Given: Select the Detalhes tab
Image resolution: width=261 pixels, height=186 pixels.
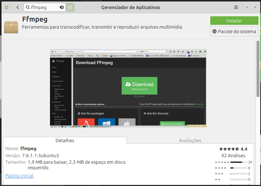Looking at the screenshot, I should click(65, 140).
